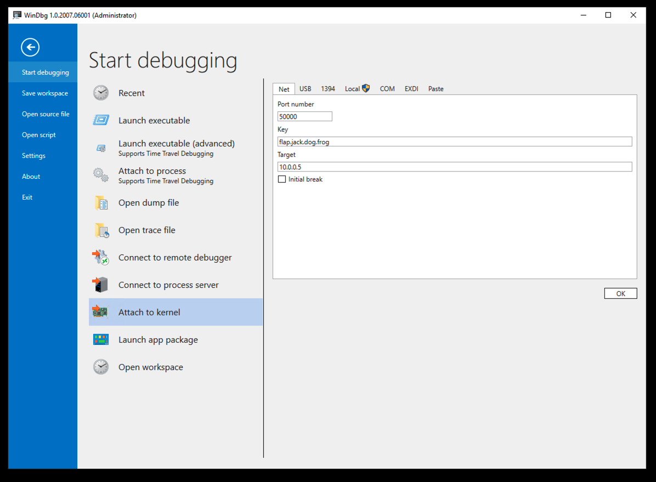Close the WinDbg window

[633, 15]
